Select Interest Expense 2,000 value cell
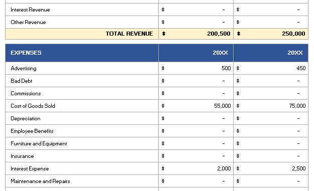This screenshot has height=191, width=314. coord(196,168)
